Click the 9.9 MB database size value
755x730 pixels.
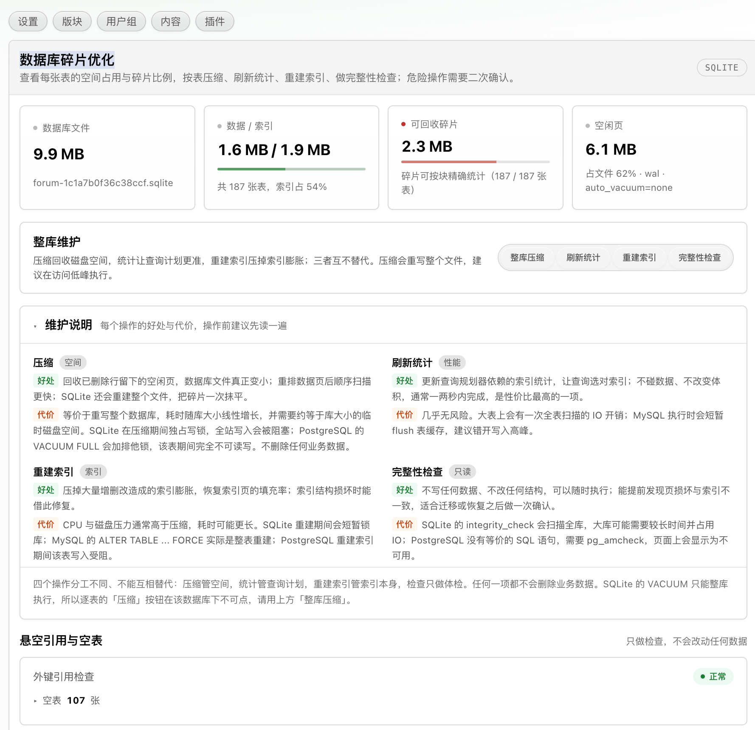[x=59, y=154]
